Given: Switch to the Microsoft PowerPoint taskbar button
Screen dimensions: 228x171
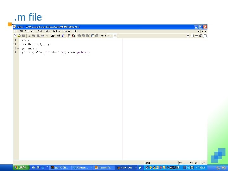Looking at the screenshot, I should pyautogui.click(x=104, y=168).
